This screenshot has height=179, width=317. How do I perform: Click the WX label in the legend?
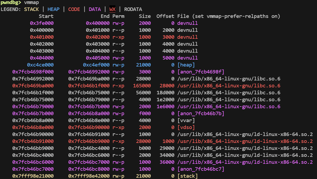[112, 9]
